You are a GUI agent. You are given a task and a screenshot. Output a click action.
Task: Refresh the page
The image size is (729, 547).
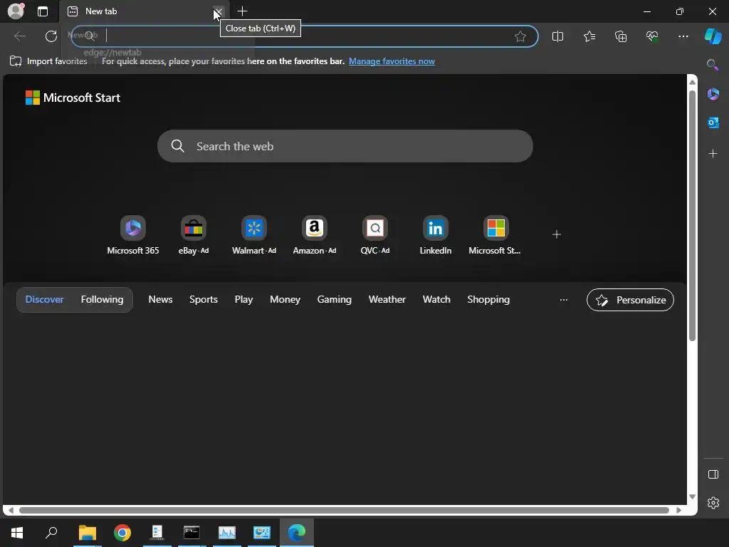pyautogui.click(x=51, y=36)
